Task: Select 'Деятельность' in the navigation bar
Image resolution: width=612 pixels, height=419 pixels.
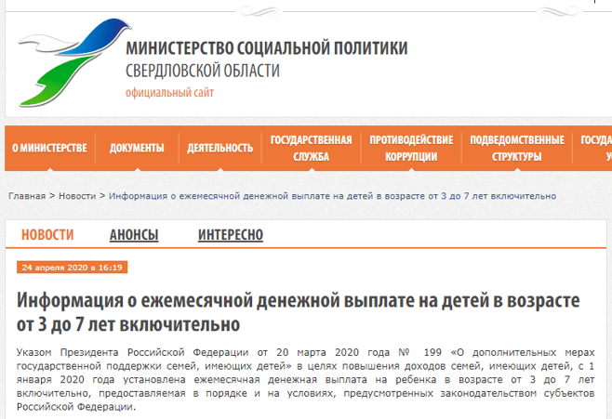Action: 220,148
